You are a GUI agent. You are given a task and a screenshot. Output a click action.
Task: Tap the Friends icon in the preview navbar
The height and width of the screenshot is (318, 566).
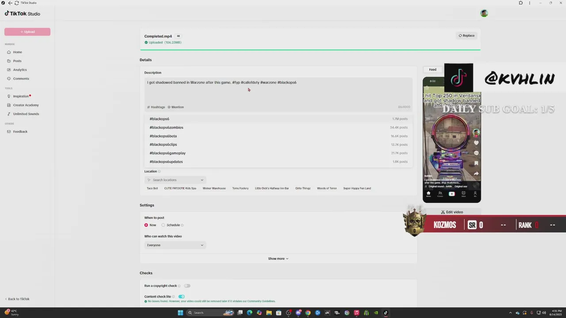coord(440,193)
